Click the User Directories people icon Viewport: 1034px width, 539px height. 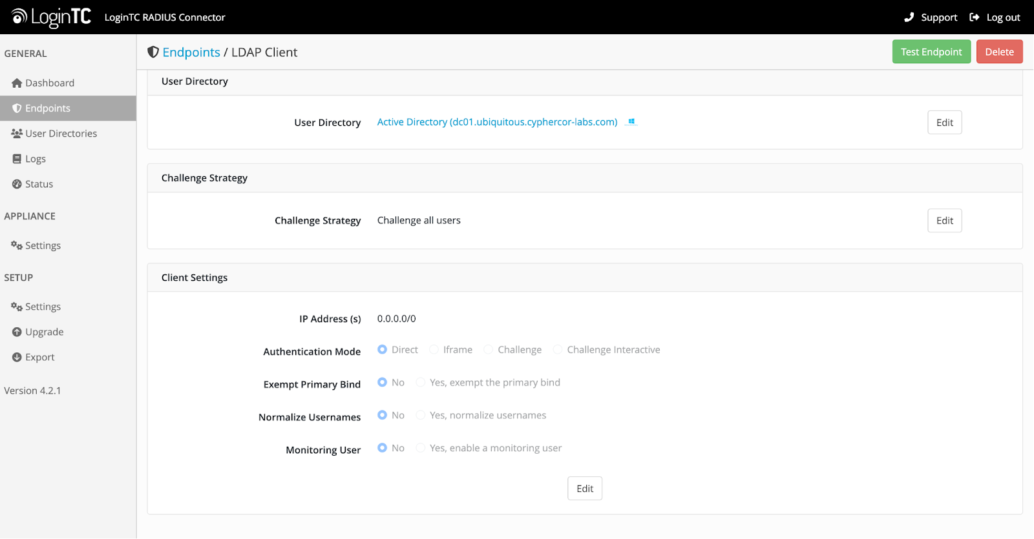(17, 133)
